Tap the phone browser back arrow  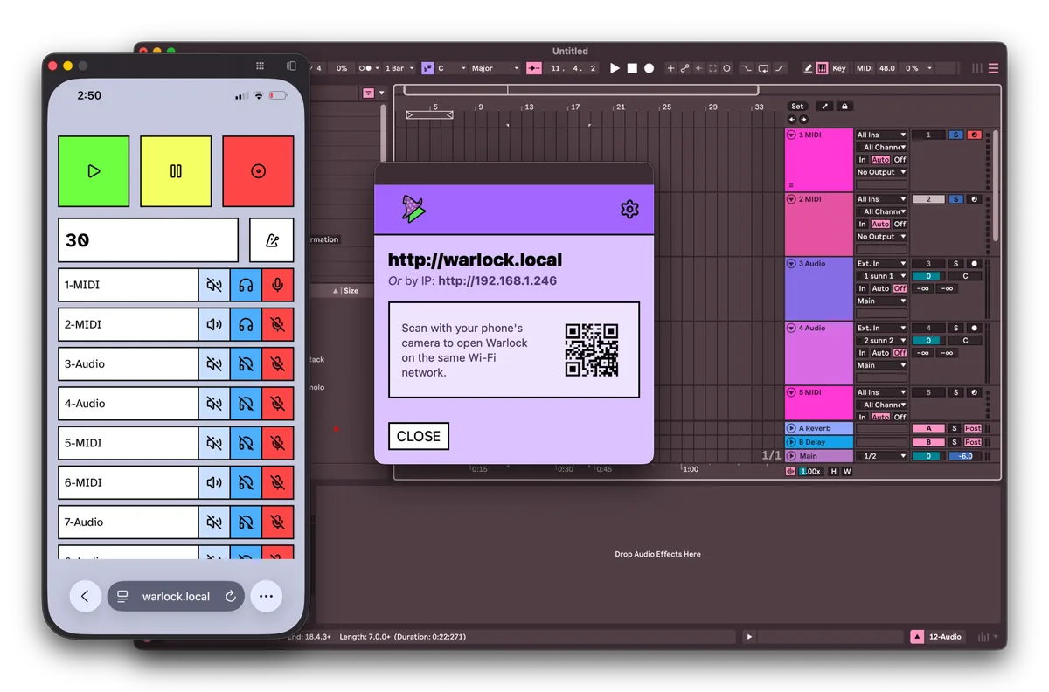tap(85, 597)
